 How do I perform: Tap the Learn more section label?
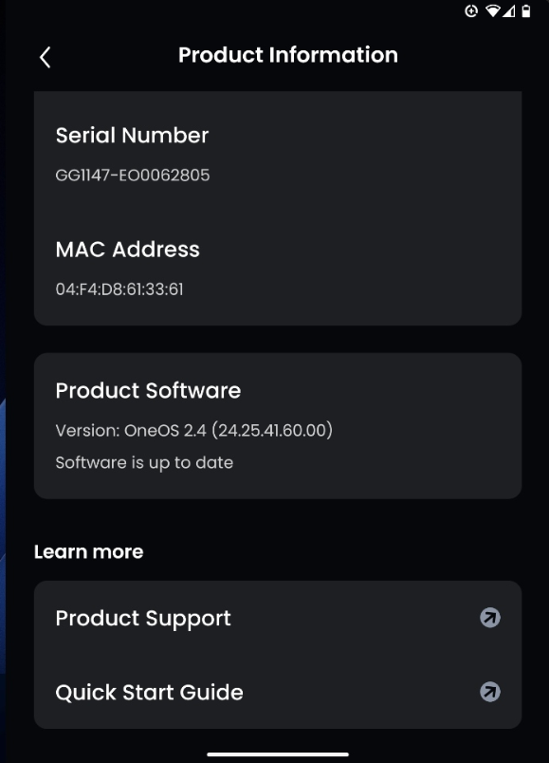(x=88, y=551)
